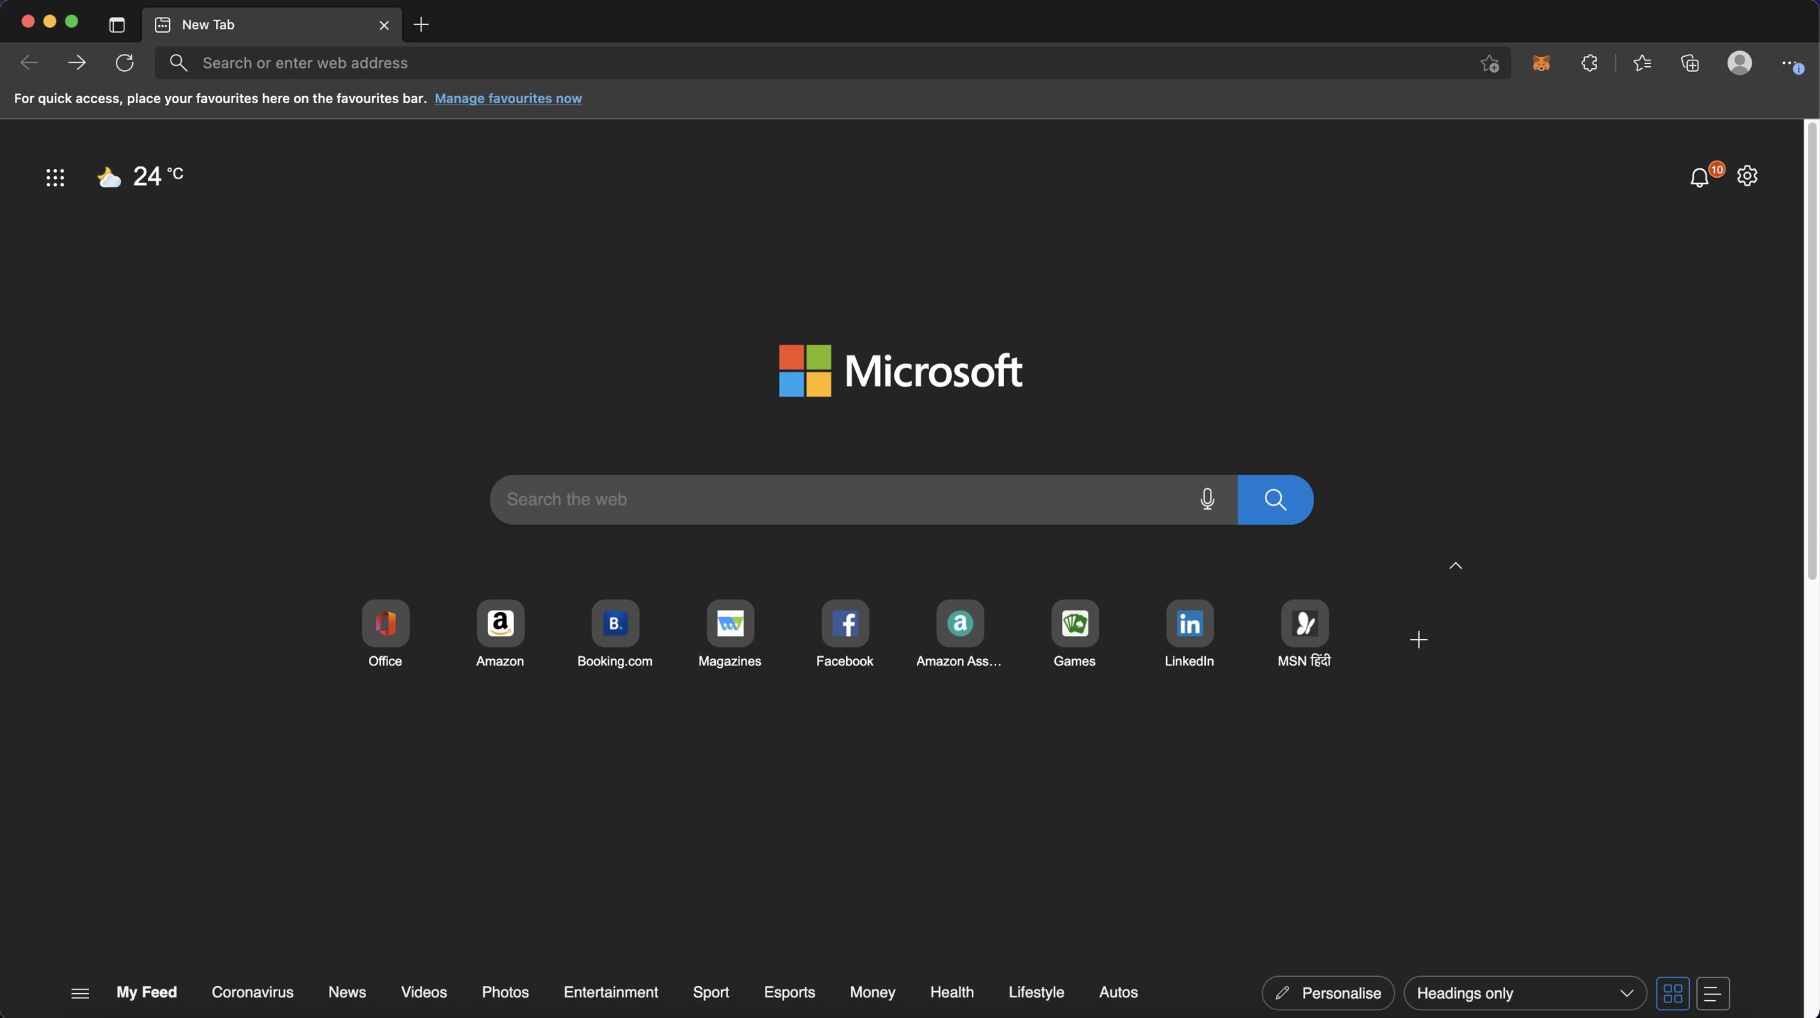Click Manage favourites now link
1820x1018 pixels.
pos(508,98)
